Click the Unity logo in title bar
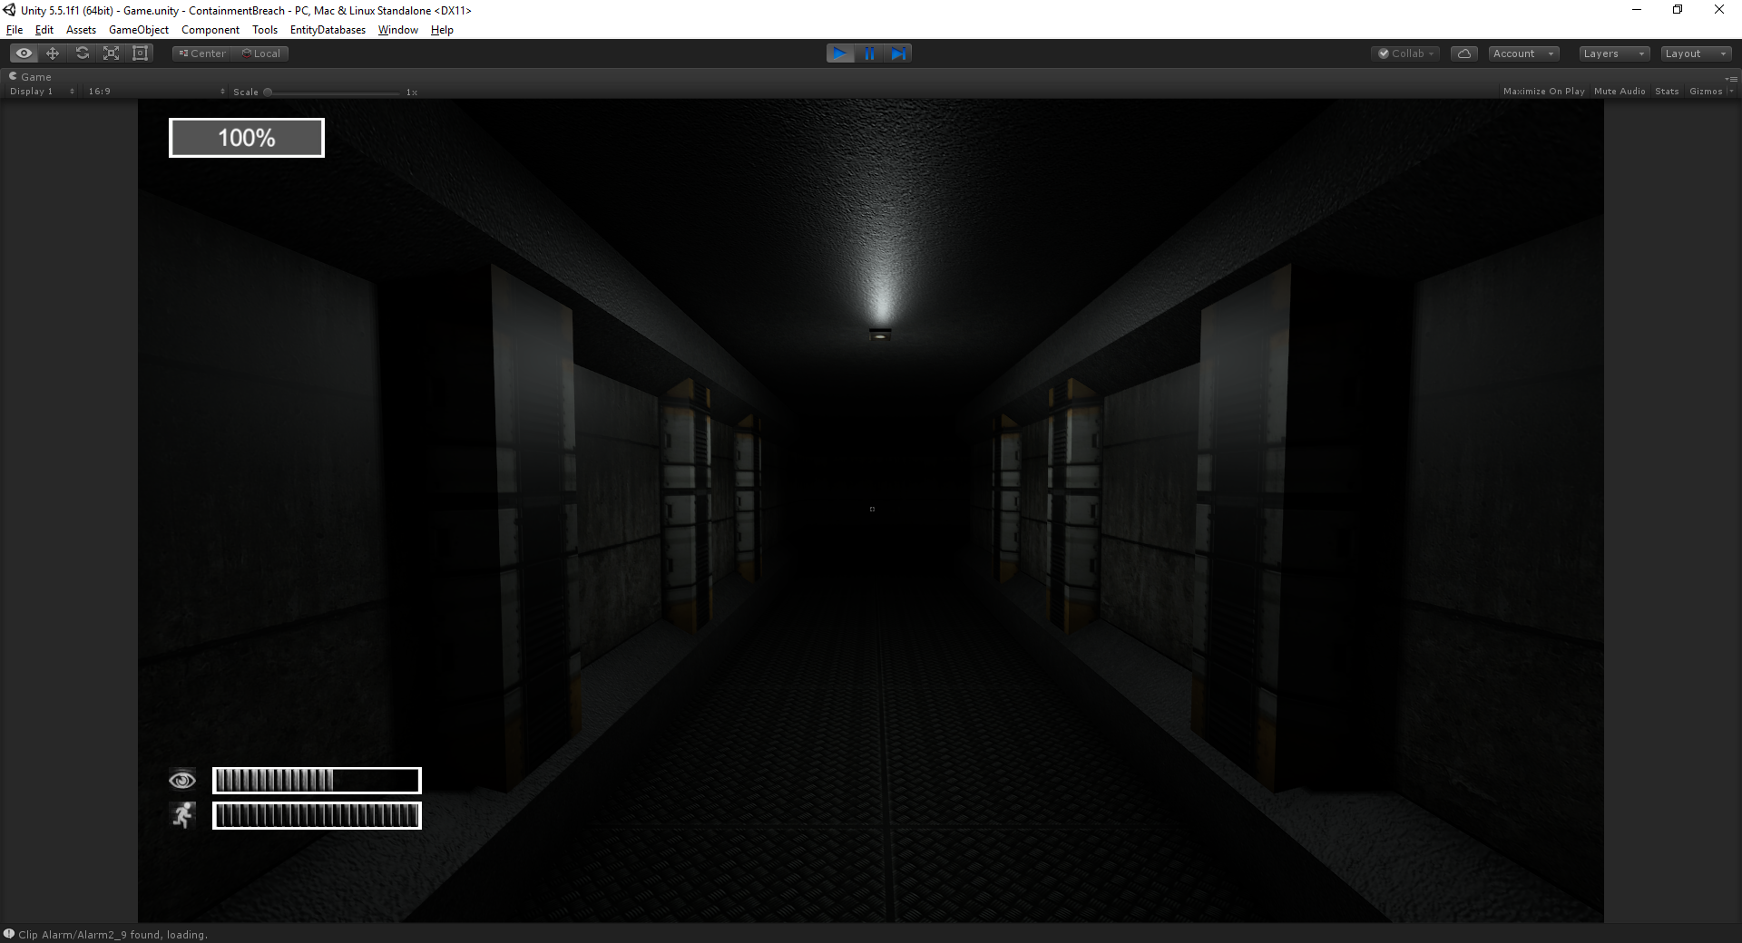Image resolution: width=1742 pixels, height=943 pixels. coord(10,10)
